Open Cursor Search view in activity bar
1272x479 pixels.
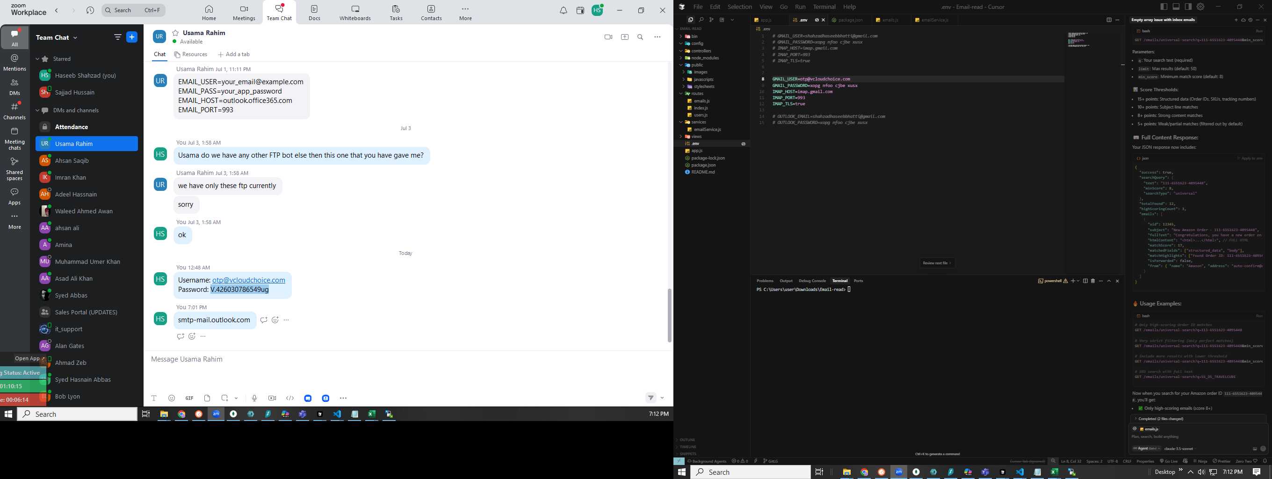[x=701, y=20]
